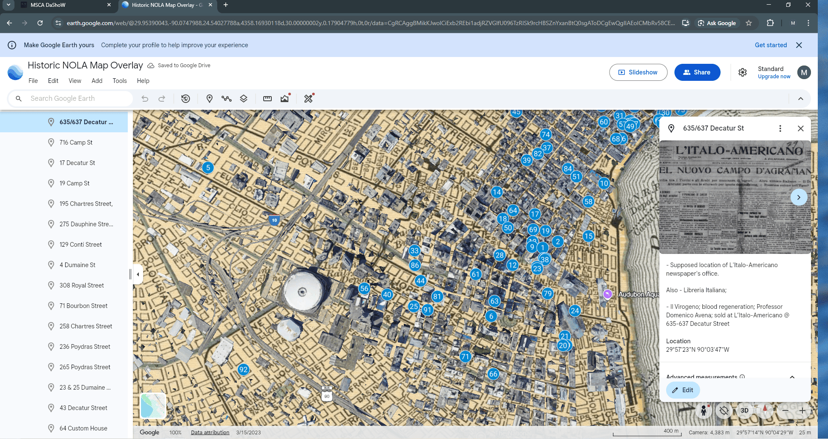Collapse the Advanced measurements section

pos(792,377)
